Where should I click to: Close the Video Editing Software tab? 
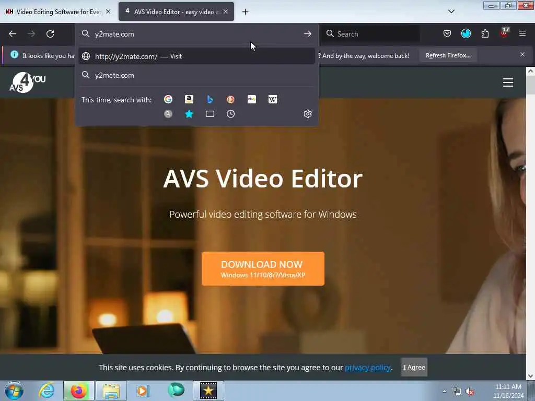tap(108, 11)
